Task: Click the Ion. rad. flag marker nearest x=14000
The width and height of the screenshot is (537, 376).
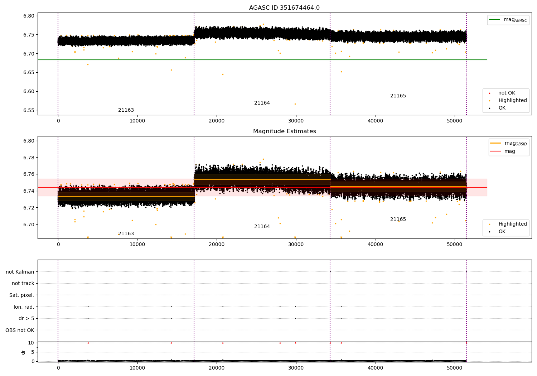Action: [171, 307]
